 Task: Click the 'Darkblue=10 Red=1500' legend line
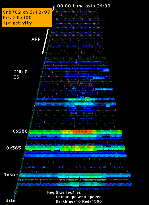coord(78,201)
